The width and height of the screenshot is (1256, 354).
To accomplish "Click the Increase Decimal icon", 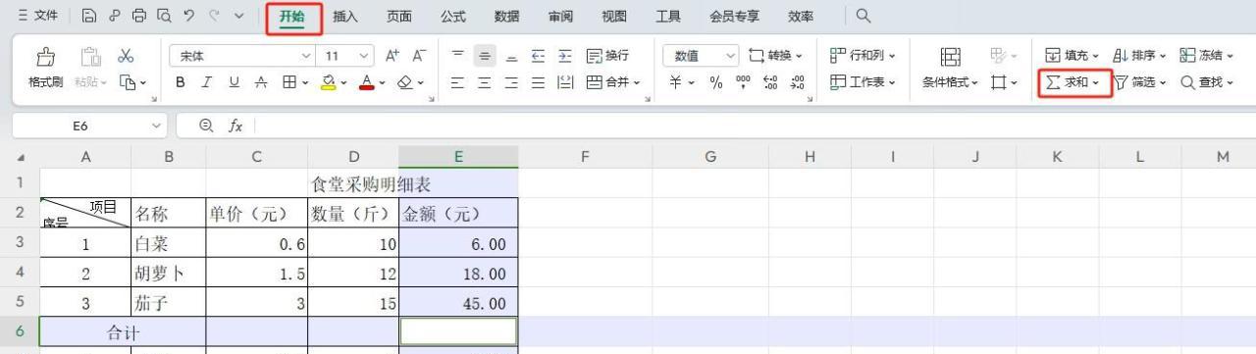I will click(x=770, y=83).
